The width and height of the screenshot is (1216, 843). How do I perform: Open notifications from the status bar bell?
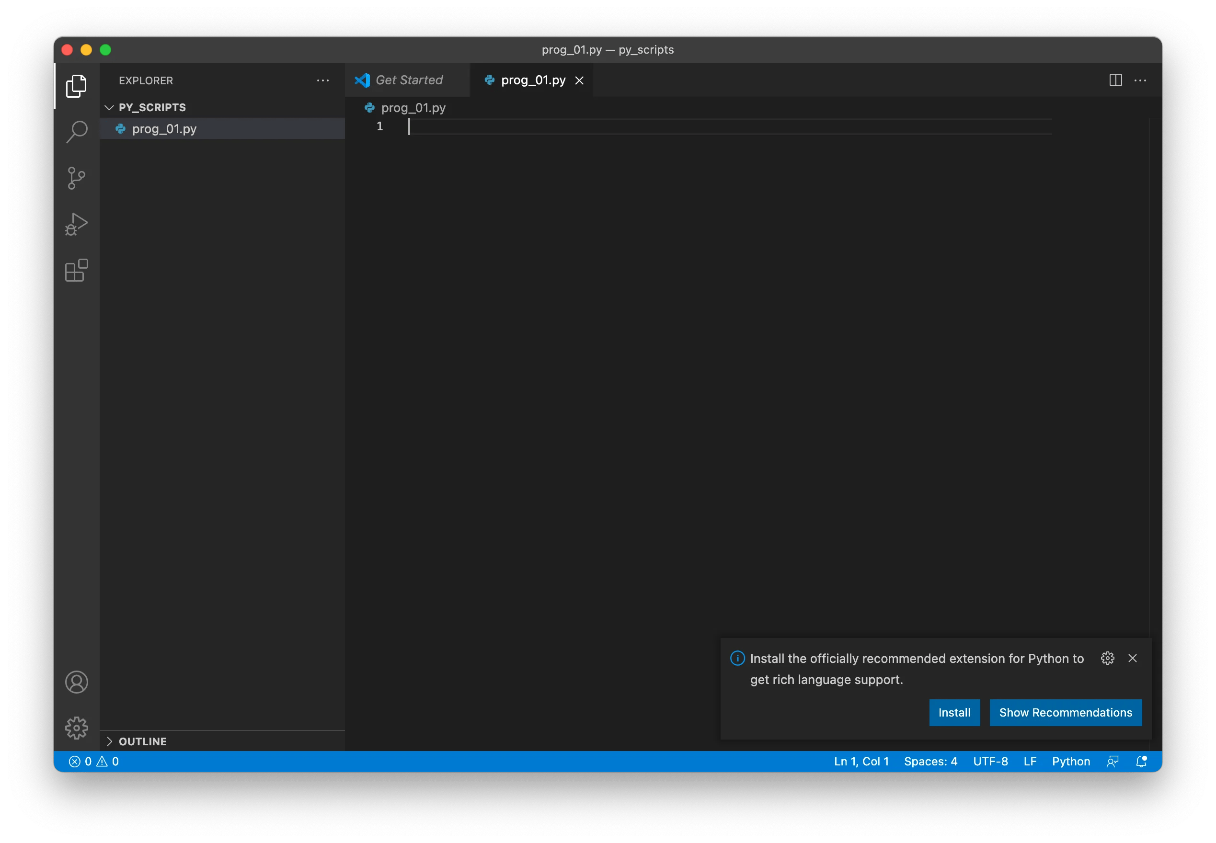coord(1141,761)
